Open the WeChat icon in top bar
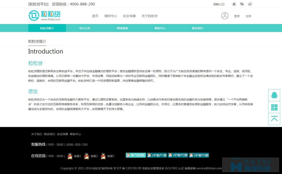Screen dimensions: 282x174 coord(242,4)
